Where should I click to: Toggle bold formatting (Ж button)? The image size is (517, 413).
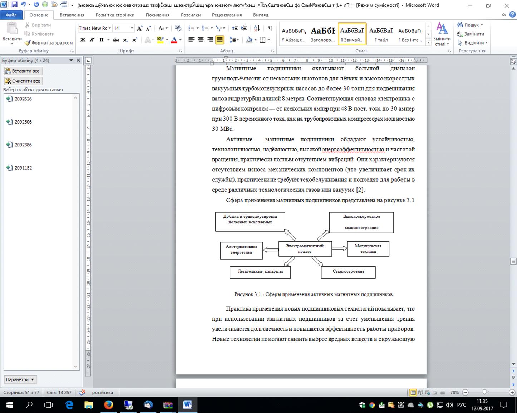[83, 40]
